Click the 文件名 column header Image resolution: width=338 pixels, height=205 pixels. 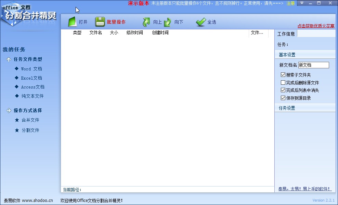[x=95, y=33]
